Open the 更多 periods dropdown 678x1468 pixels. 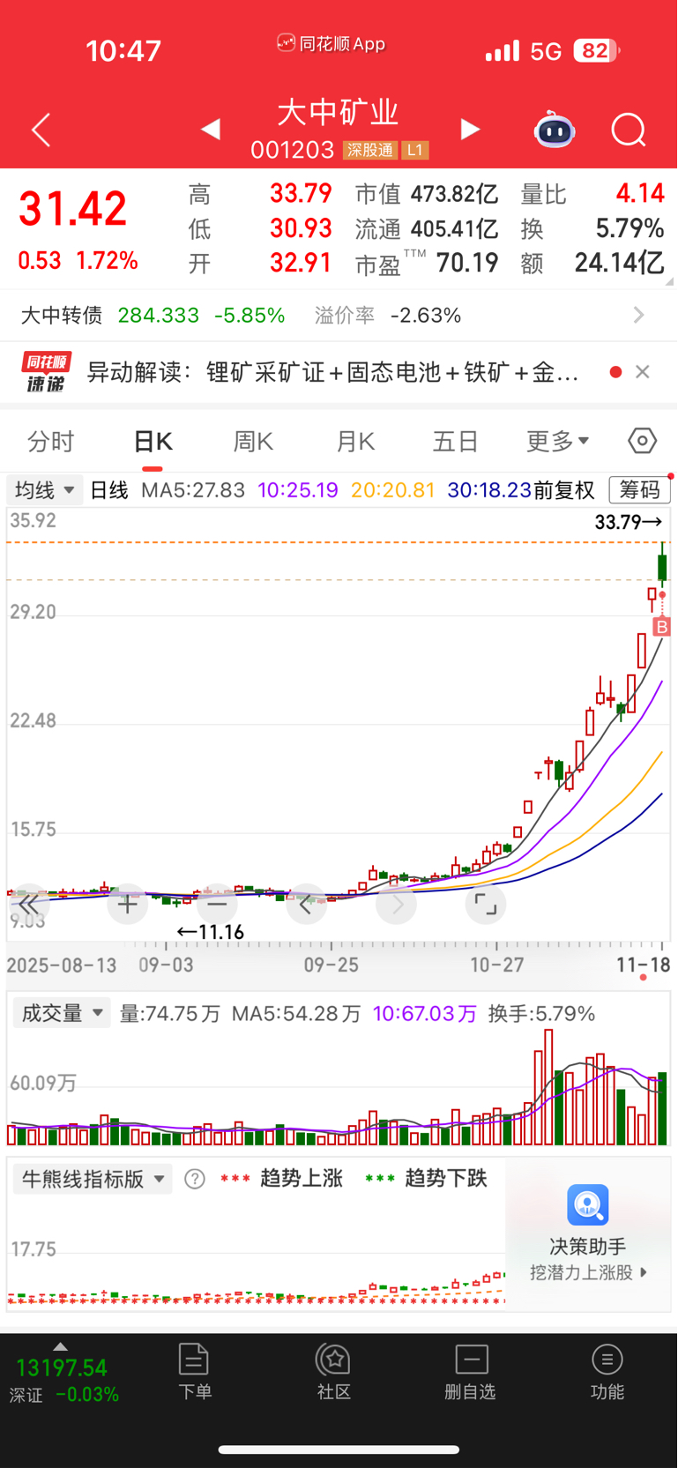(557, 441)
